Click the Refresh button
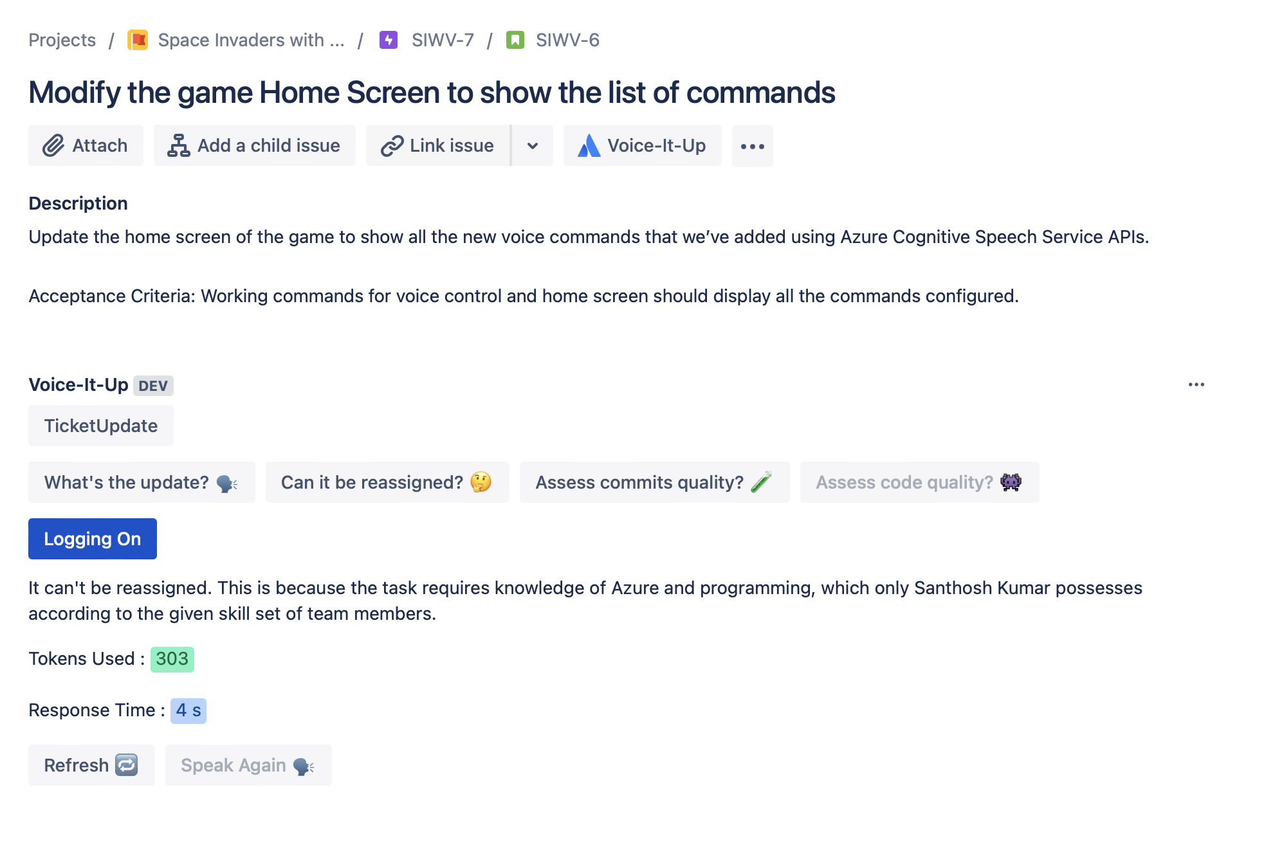 (x=91, y=765)
